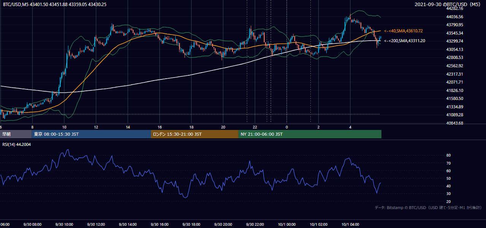
Task: Click the 10/1 00:00 time label
Action: tap(286, 225)
